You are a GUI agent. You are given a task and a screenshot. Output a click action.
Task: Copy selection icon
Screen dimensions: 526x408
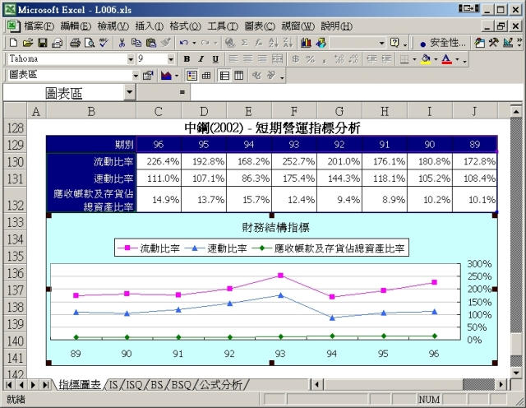pos(136,43)
